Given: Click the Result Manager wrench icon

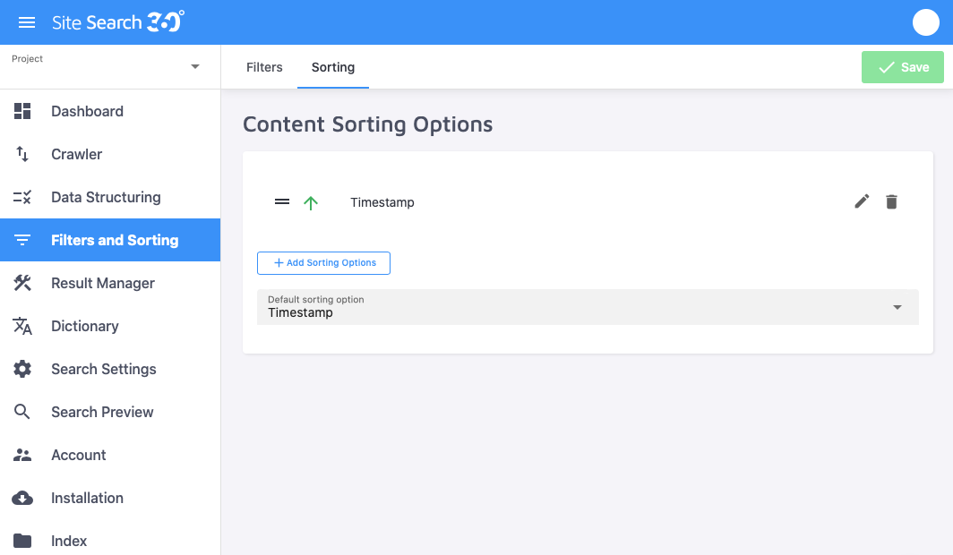Looking at the screenshot, I should tap(22, 283).
